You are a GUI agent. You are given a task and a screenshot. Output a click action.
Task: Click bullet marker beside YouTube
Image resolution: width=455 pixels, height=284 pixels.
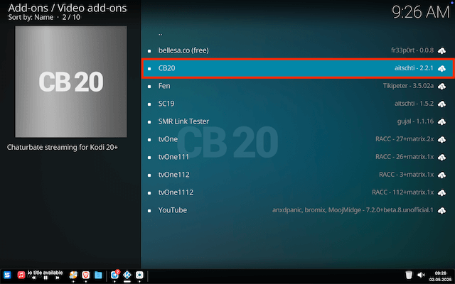point(149,211)
